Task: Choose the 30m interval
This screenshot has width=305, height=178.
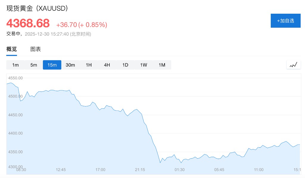Action: click(70, 65)
